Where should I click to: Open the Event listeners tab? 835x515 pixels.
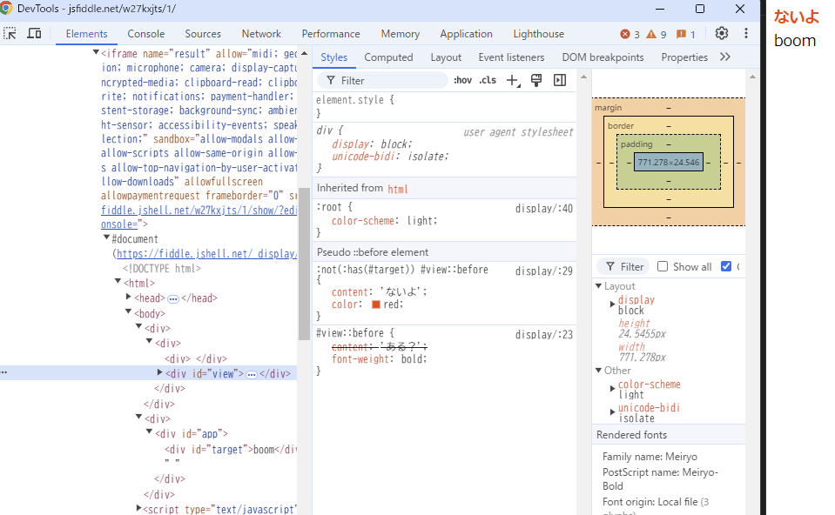[511, 57]
